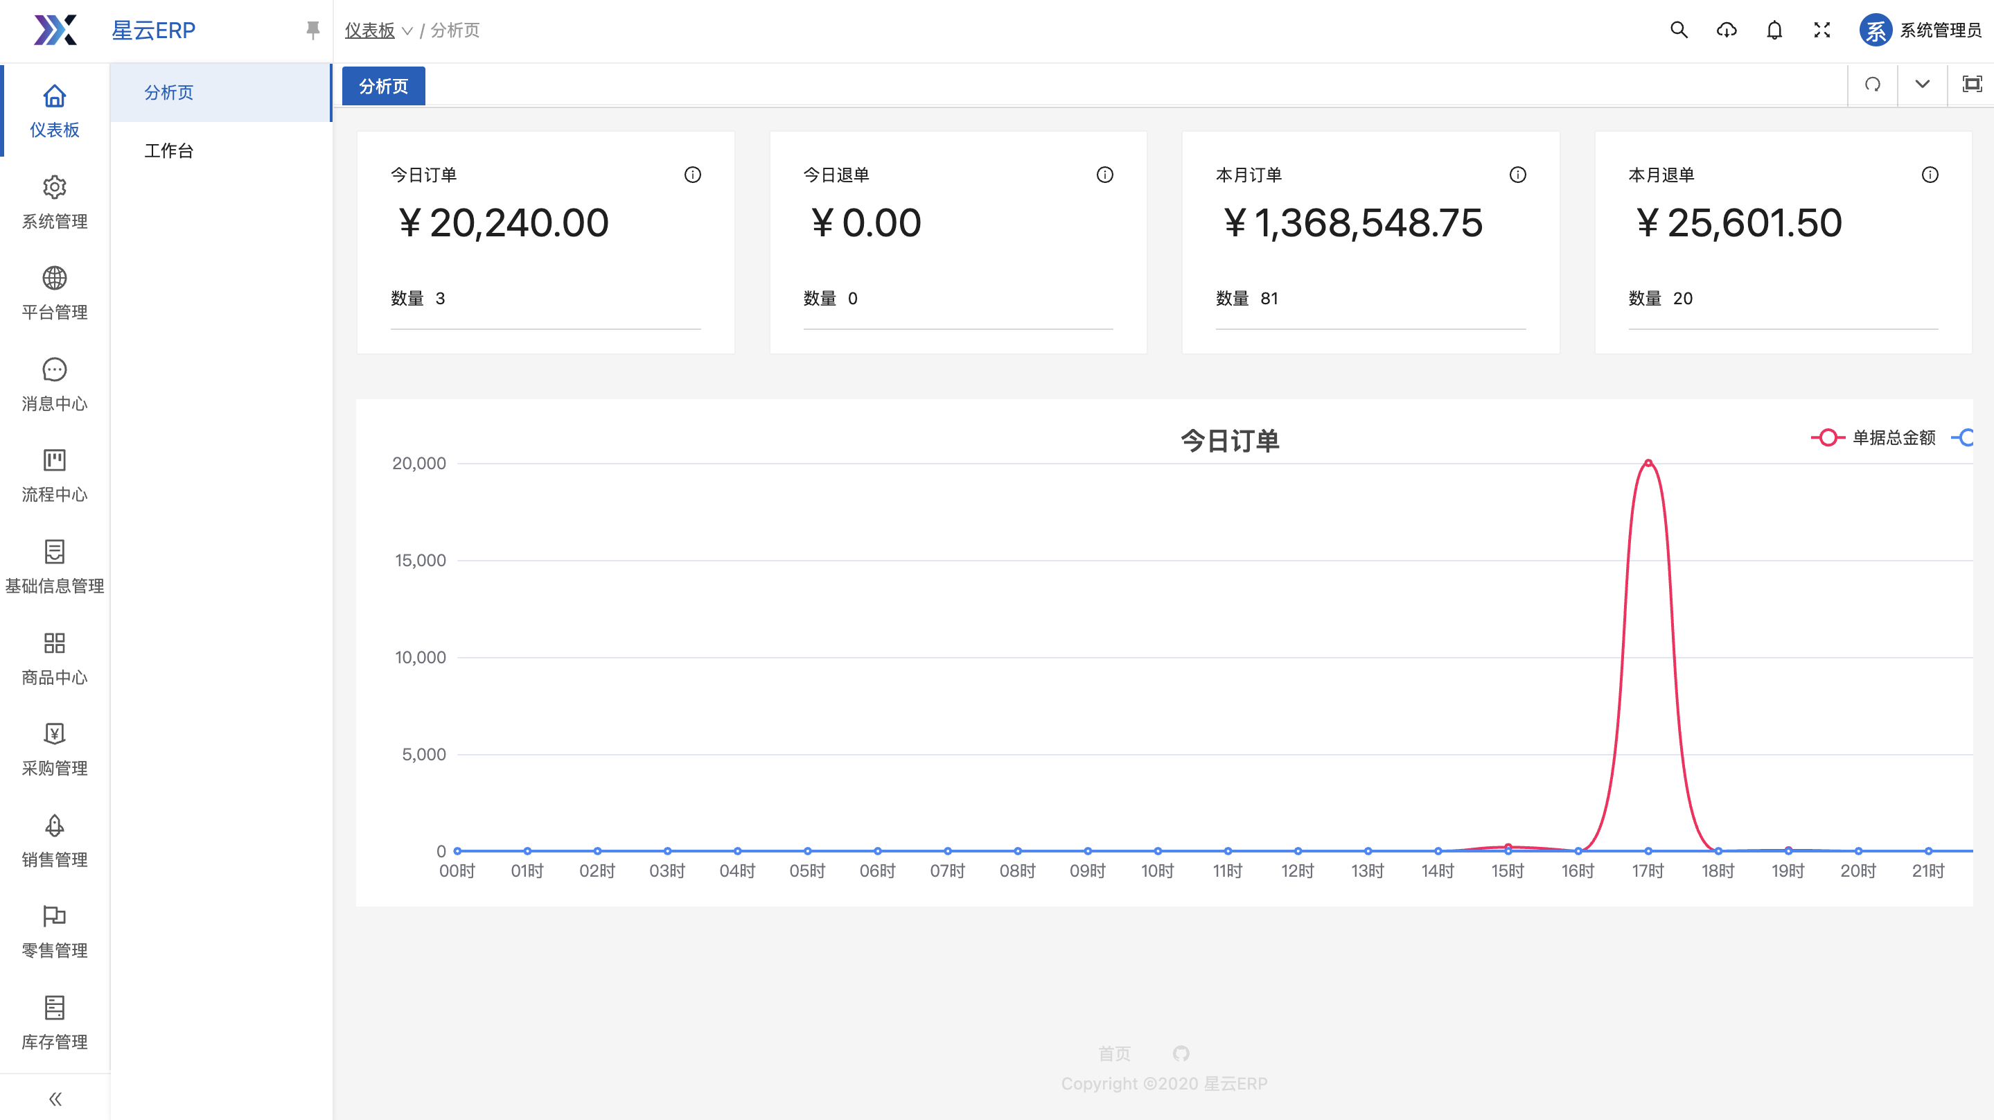Toggle 单据总金额 legend series in chart

(1873, 437)
